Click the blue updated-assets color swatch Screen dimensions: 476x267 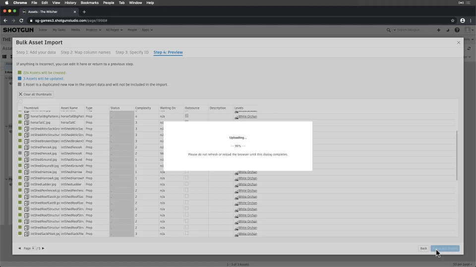[x=20, y=79]
